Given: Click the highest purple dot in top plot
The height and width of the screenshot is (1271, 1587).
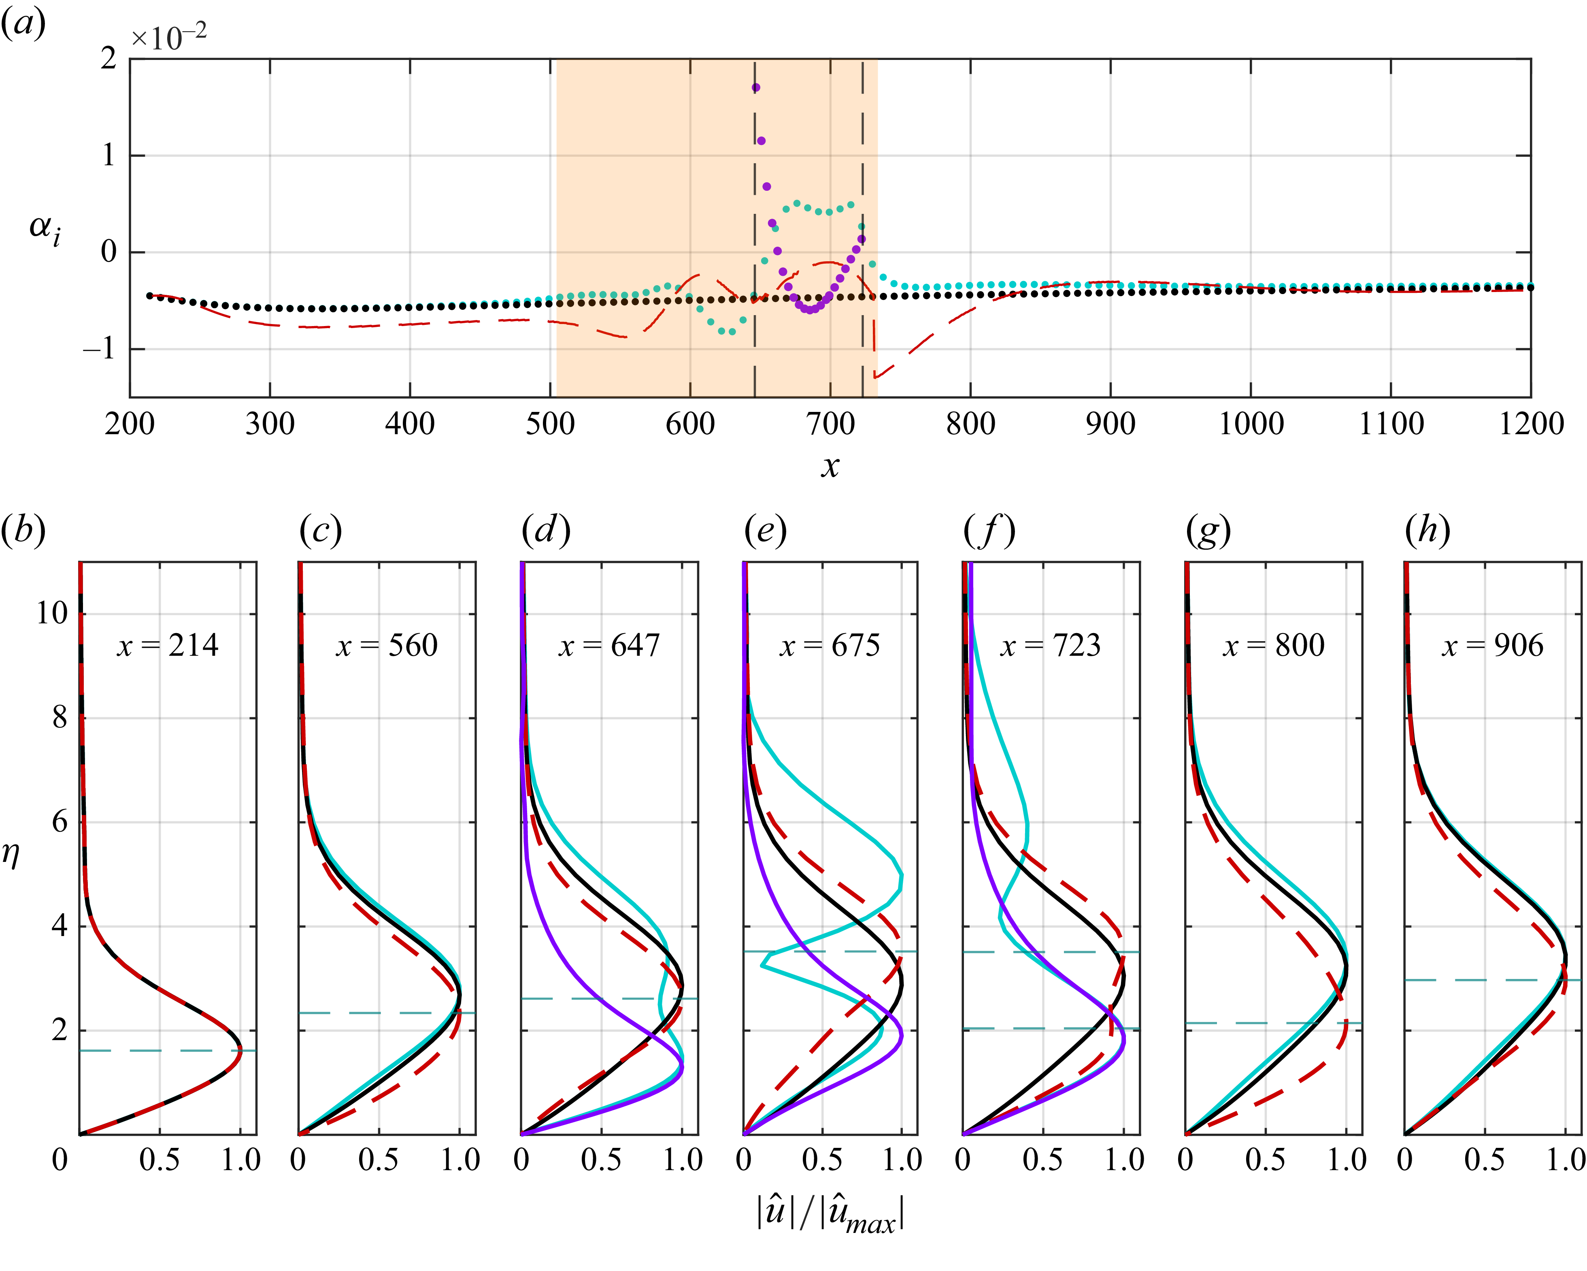Looking at the screenshot, I should [x=756, y=87].
